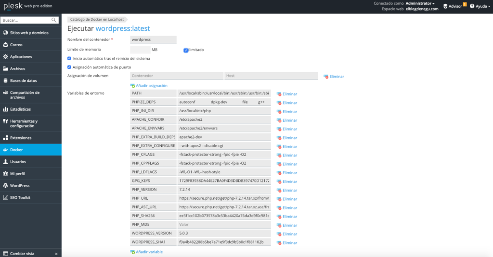Open Sitios web y dominios globe icon
This screenshot has height=257, width=493.
pos(5,33)
